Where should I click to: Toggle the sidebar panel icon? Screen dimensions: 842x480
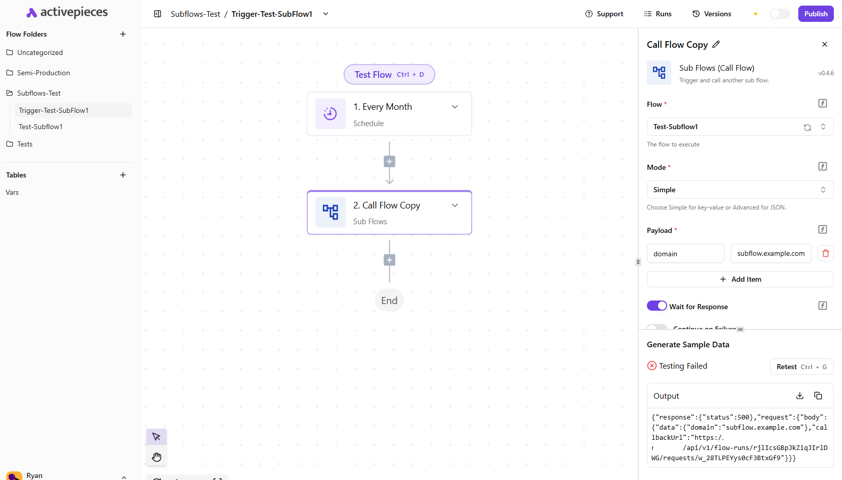click(x=158, y=14)
